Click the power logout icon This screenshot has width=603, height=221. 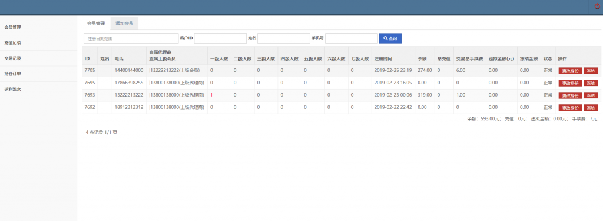[597, 6]
